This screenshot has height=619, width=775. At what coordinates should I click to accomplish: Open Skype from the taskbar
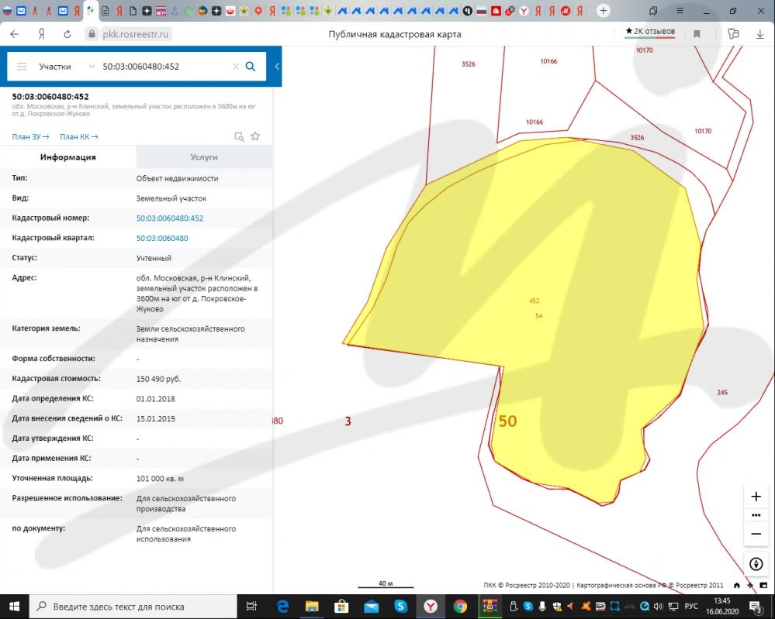(401, 606)
